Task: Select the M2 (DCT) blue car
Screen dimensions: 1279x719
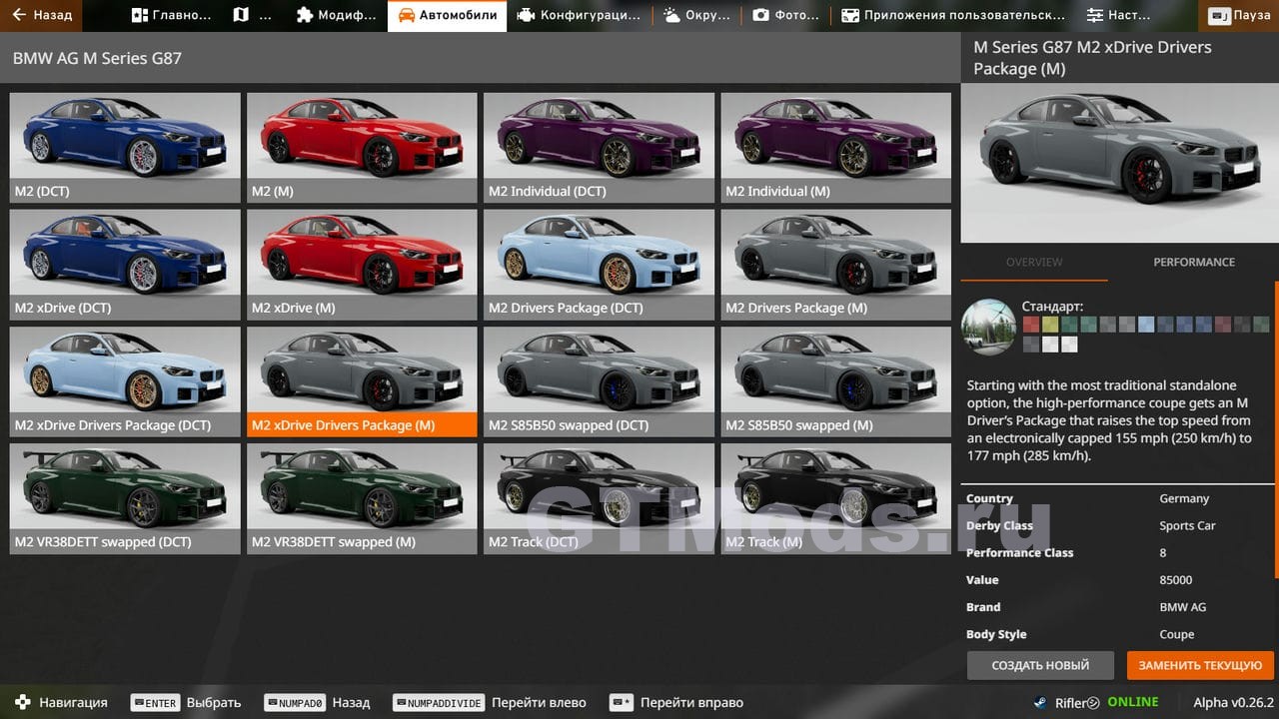Action: point(125,148)
